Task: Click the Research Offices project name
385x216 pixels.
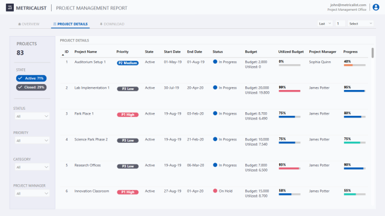Action: (88, 166)
